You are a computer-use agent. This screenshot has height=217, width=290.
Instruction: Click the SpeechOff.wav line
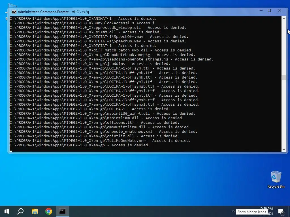[x=99, y=37]
